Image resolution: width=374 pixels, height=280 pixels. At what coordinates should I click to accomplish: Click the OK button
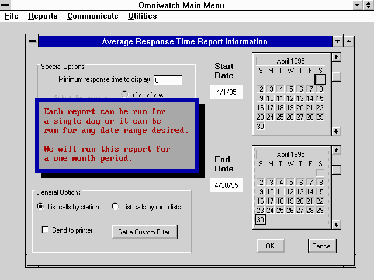pyautogui.click(x=270, y=246)
